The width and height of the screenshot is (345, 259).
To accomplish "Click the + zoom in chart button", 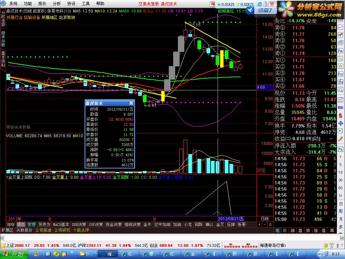I will click(259, 224).
